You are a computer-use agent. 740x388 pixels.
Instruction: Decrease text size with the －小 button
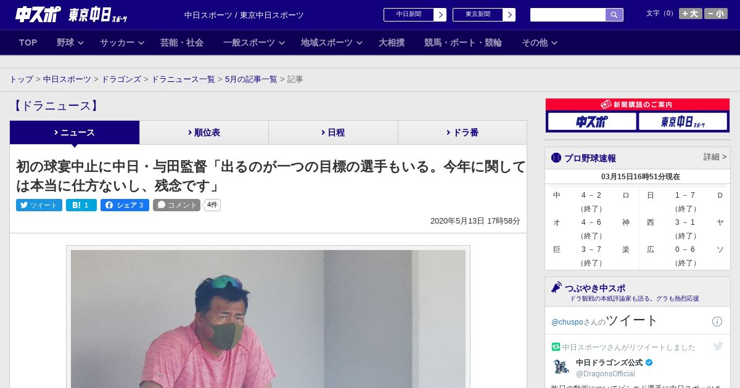[716, 14]
